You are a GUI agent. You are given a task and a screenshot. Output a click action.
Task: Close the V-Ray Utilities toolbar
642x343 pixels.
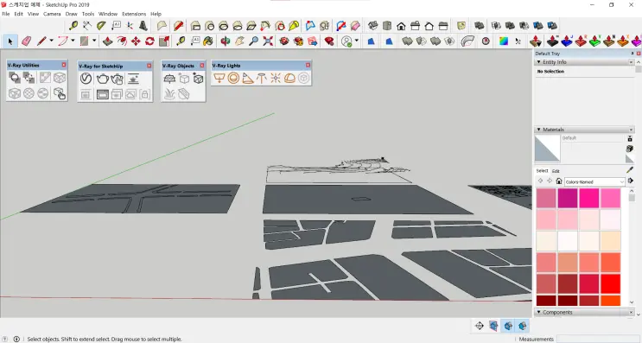pos(63,65)
